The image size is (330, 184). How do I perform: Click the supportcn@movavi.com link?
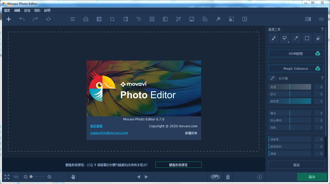pyautogui.click(x=109, y=133)
